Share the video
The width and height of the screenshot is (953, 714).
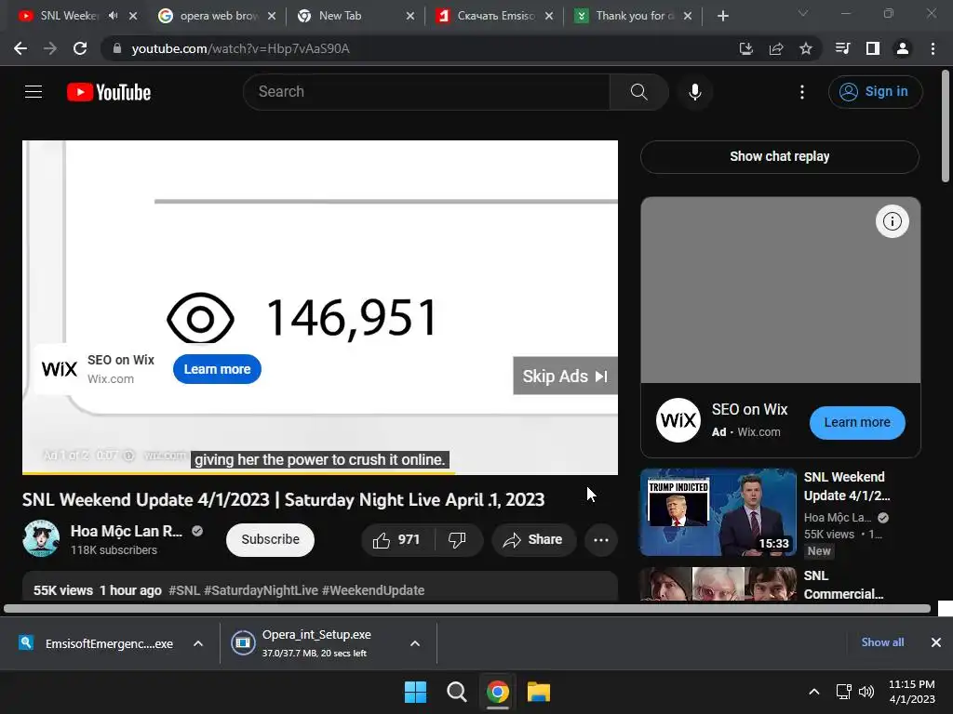click(533, 540)
